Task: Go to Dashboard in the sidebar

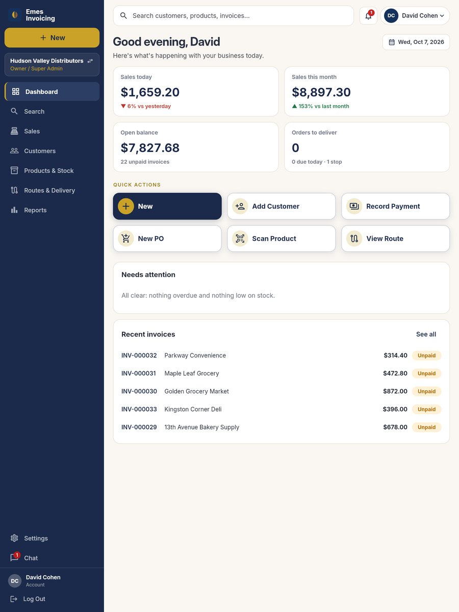Action: point(52,92)
